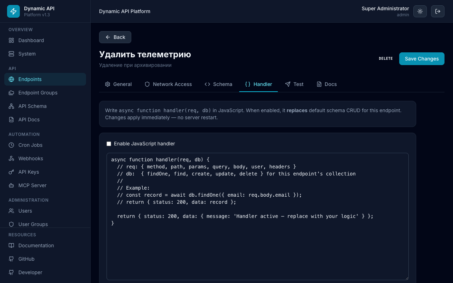Viewport: 453px width, 283px height.
Task: Click the logout arrow icon button
Action: 438,11
